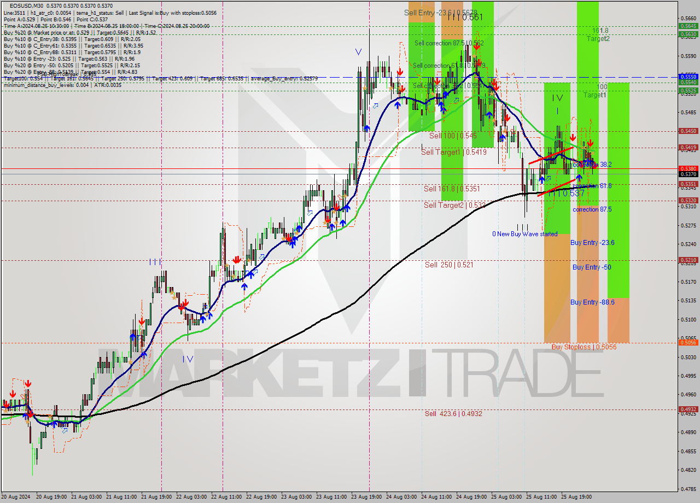The height and width of the screenshot is (503, 700).
Task: Select the 'Sell Entry -23.6 | 0.5678' label
Action: [x=441, y=13]
